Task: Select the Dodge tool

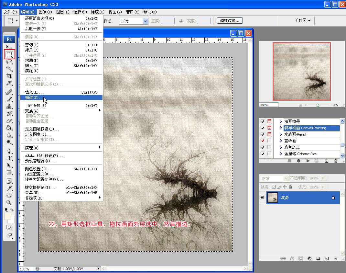Action: (x=9, y=142)
